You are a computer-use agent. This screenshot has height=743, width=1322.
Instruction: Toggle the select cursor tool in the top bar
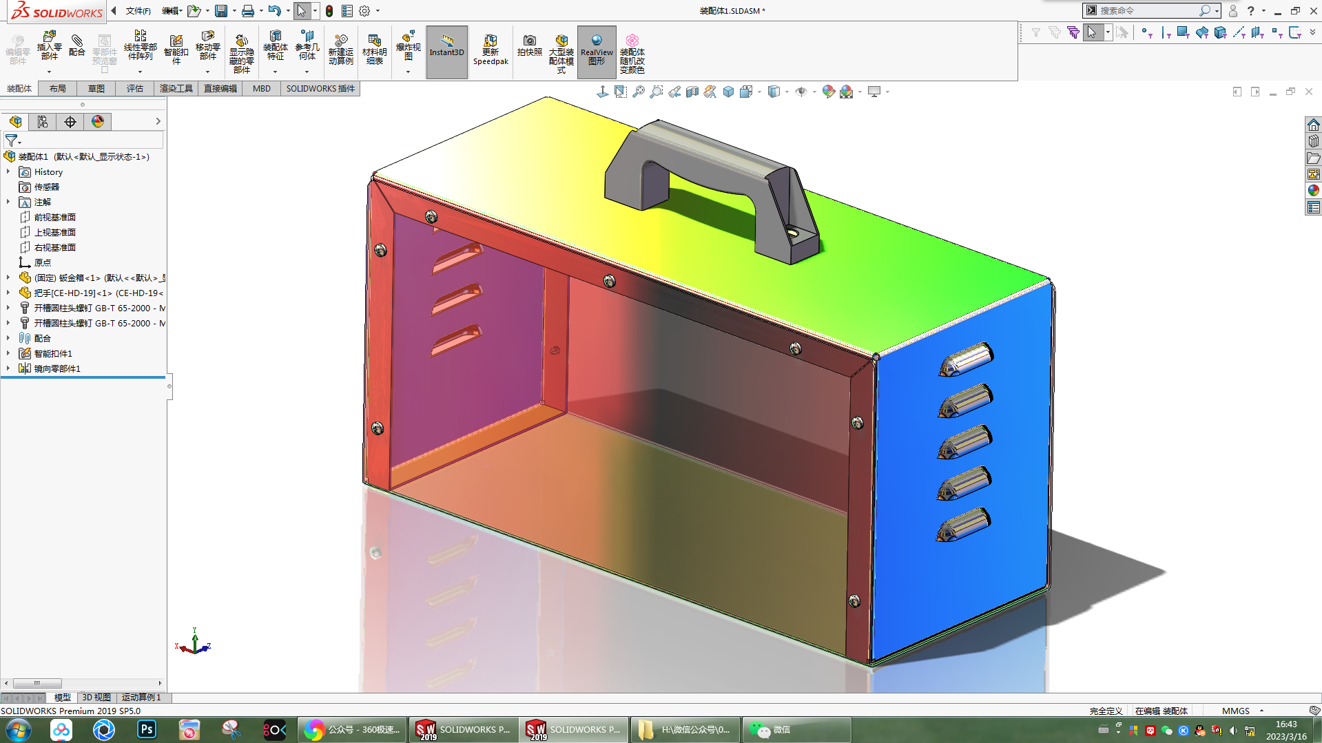click(x=301, y=11)
